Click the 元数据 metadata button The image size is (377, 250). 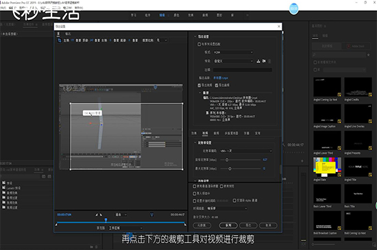coord(202,225)
